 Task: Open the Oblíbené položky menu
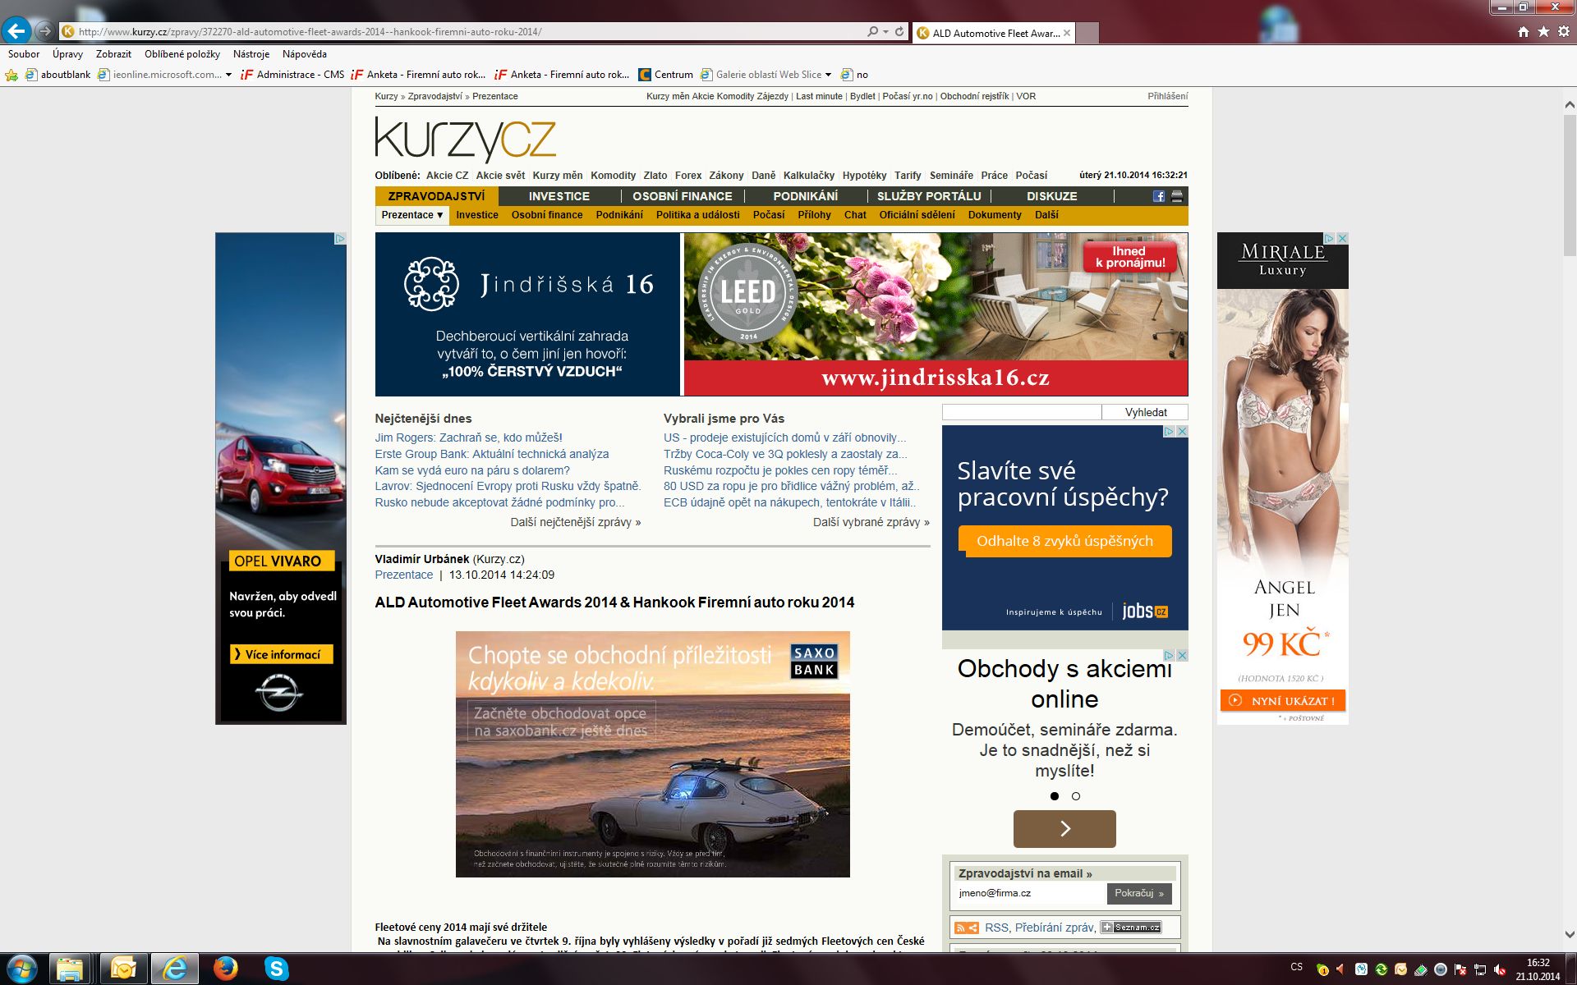click(x=182, y=54)
